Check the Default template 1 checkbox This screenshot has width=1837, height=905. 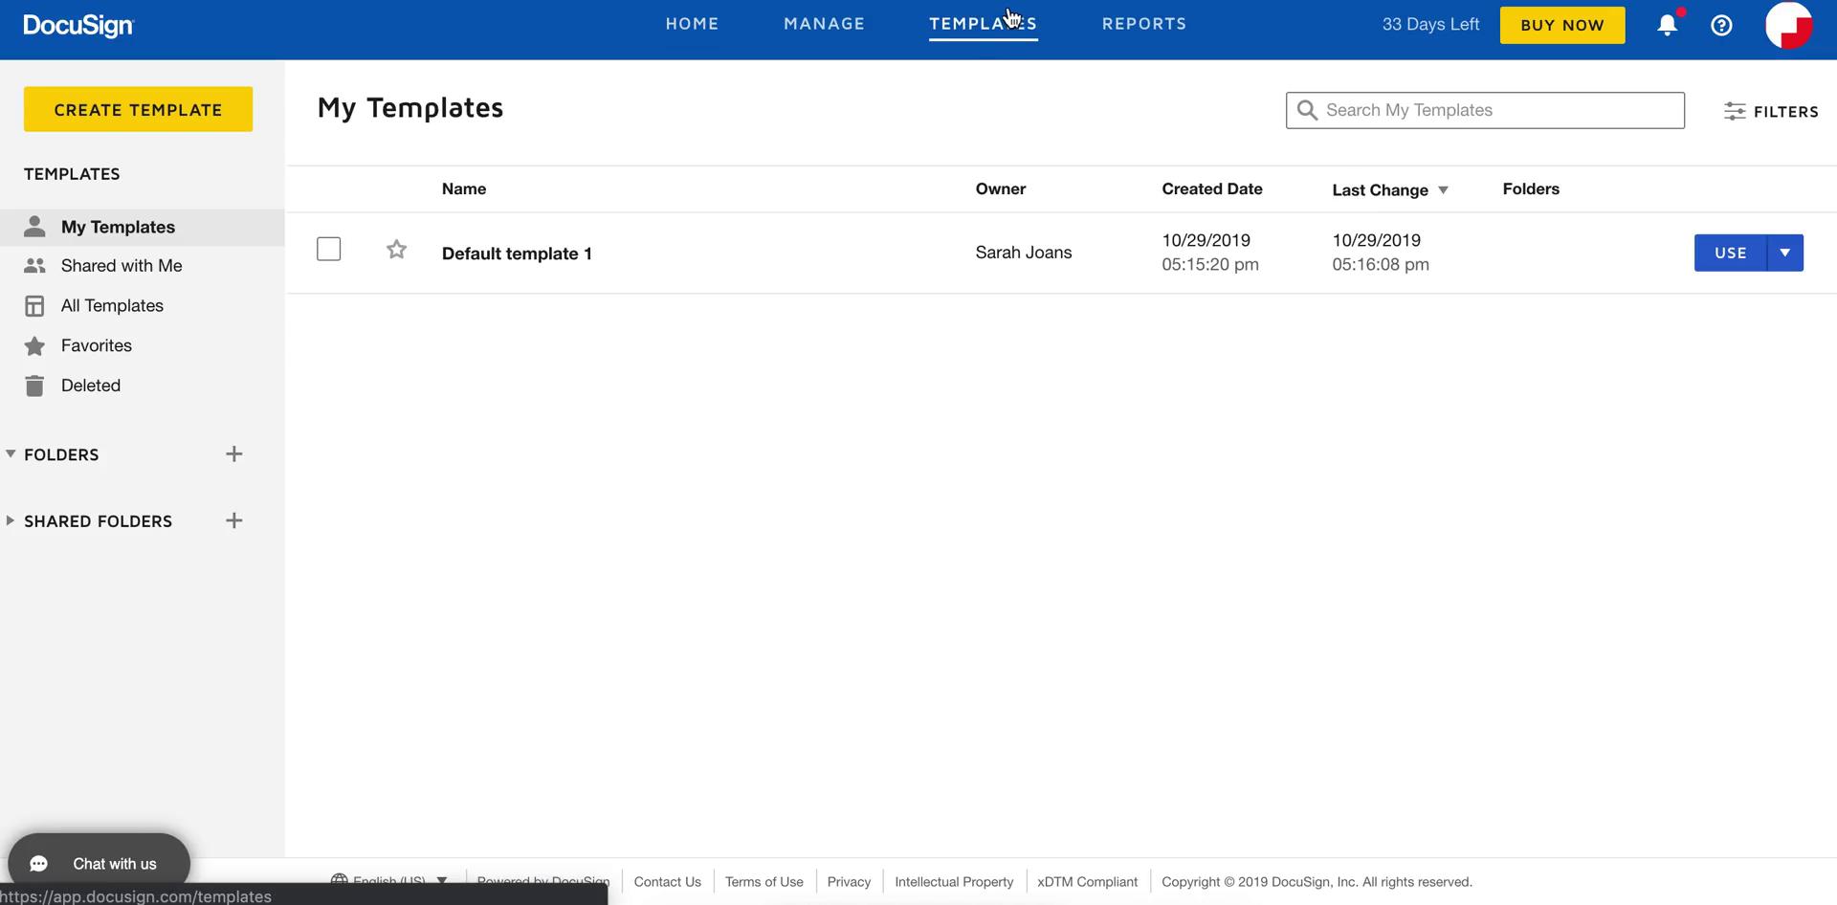(x=328, y=248)
